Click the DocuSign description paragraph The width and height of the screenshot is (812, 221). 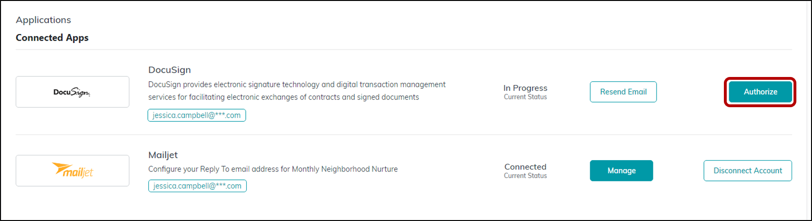[297, 91]
